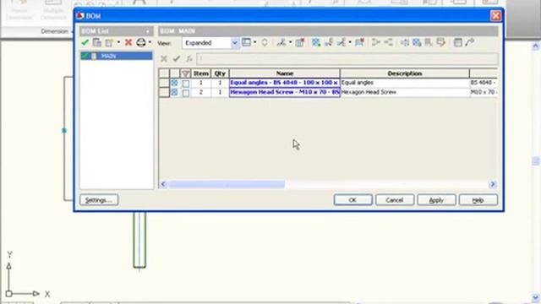The image size is (541, 304).
Task: Click the Name cell 'Hexagon Head Screw - M10 x 70'
Action: pos(285,92)
